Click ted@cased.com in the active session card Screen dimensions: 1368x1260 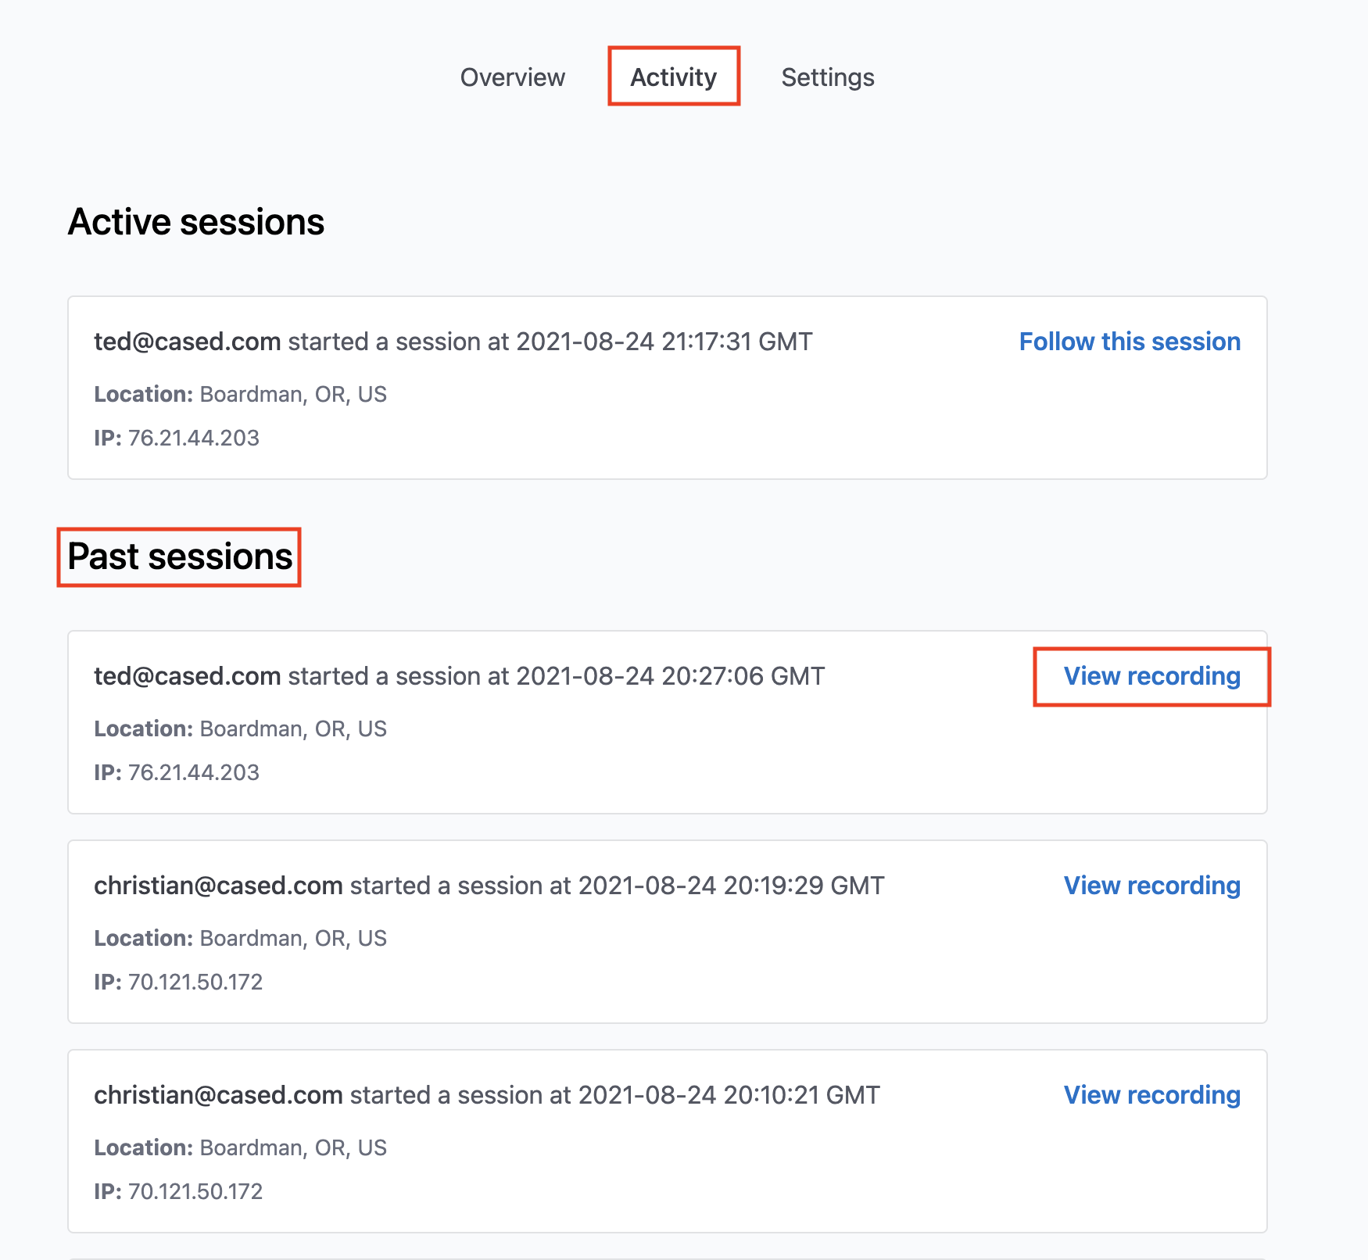pyautogui.click(x=188, y=342)
